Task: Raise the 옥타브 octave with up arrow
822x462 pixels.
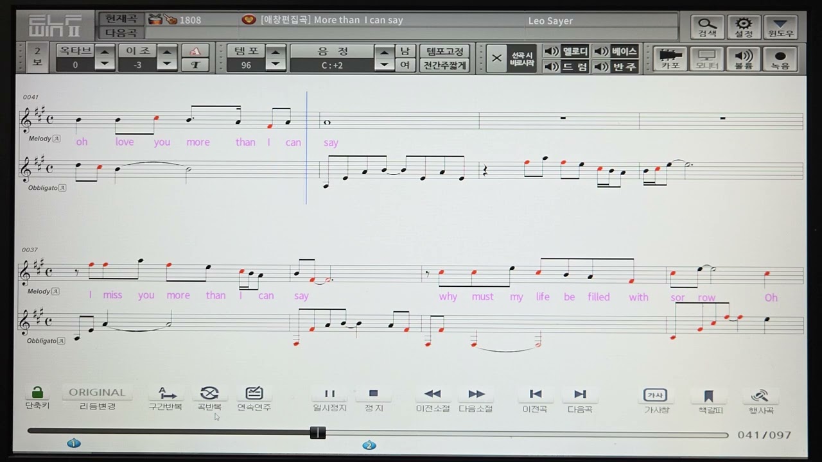Action: (x=105, y=51)
